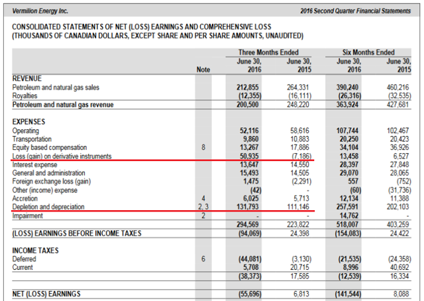Select 'Loss (gain) on derivative instruments' label
Screen dimensions: 424x301
(x=62, y=156)
